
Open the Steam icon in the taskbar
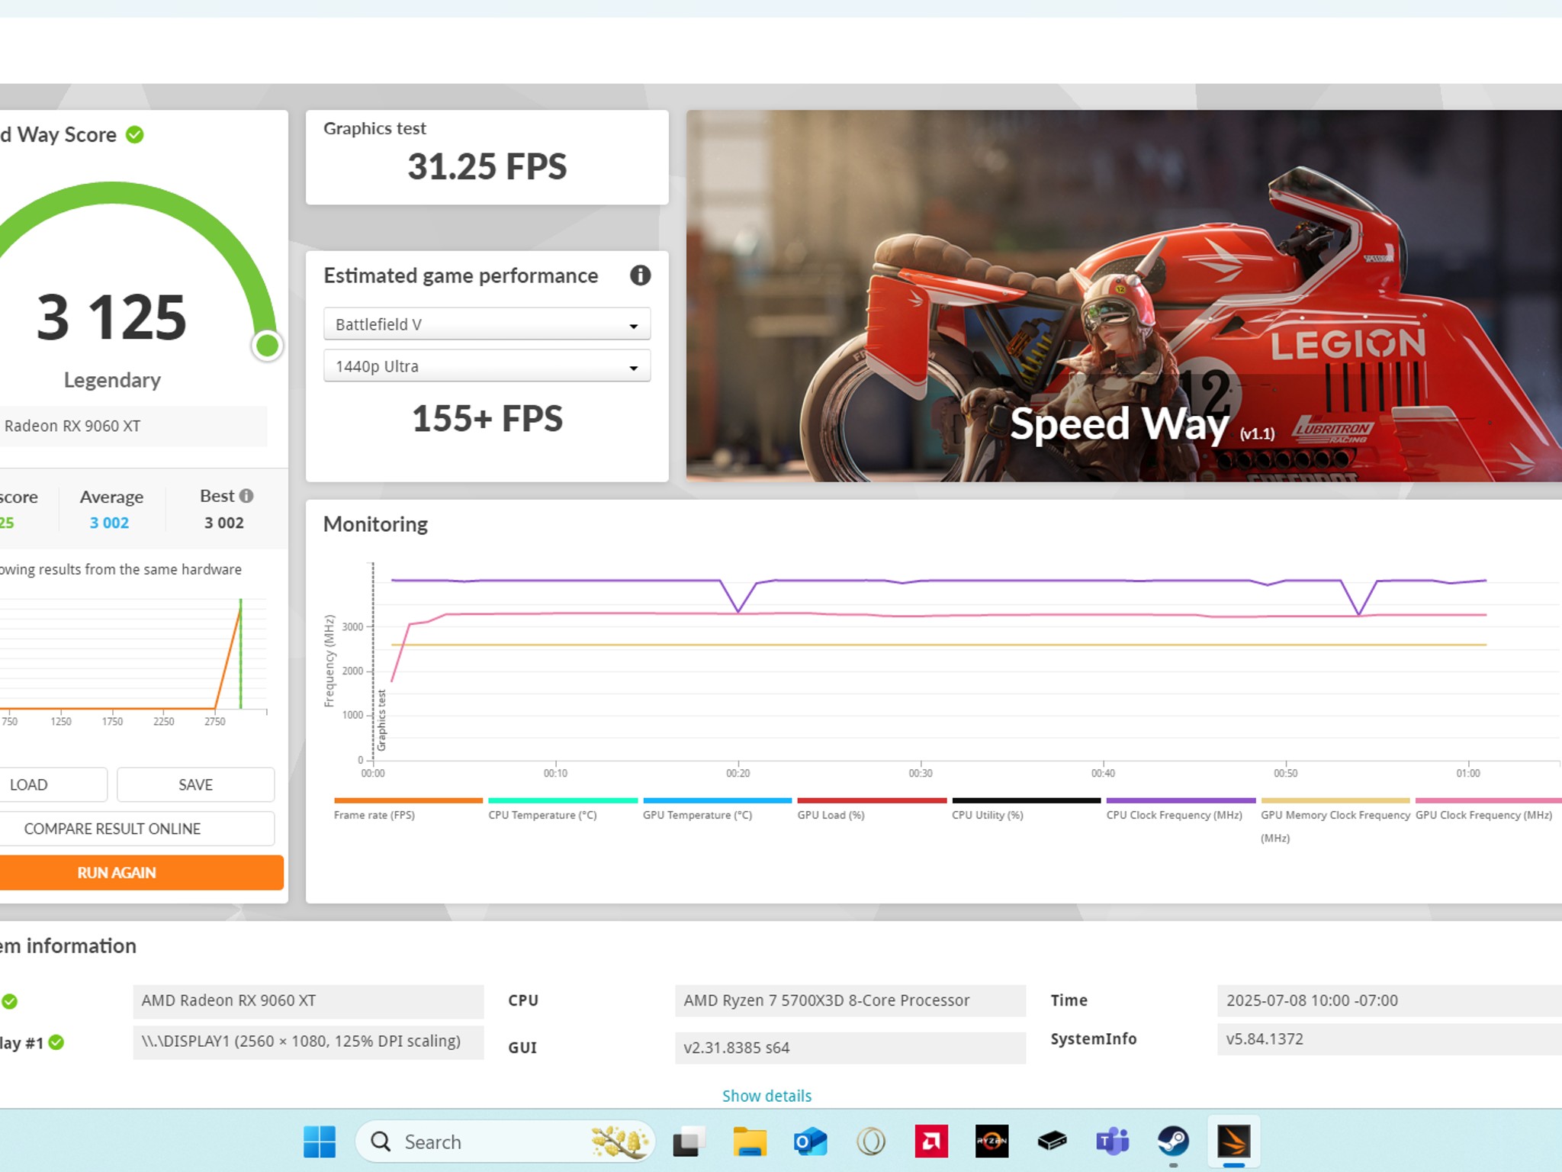(1173, 1142)
